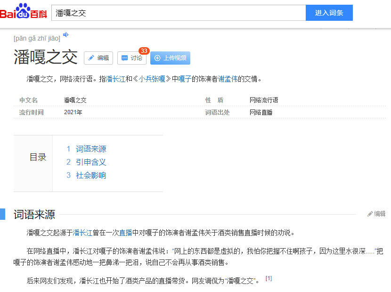The width and height of the screenshot is (391, 292).
Task: Click the Baidu Baike logo
Action: tap(24, 11)
